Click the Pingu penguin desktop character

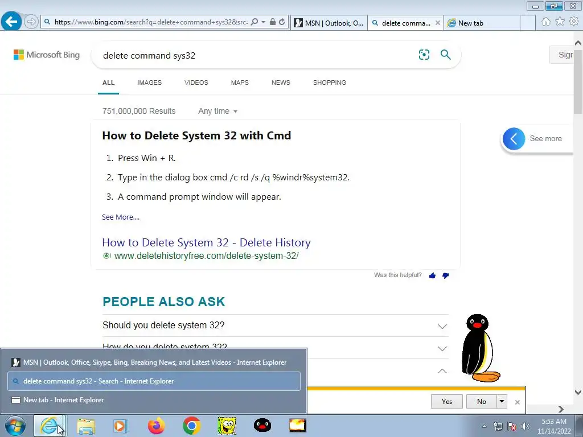coord(481,349)
